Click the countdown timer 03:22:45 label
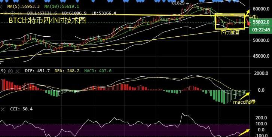The height and width of the screenshot is (137, 272). coord(261,30)
